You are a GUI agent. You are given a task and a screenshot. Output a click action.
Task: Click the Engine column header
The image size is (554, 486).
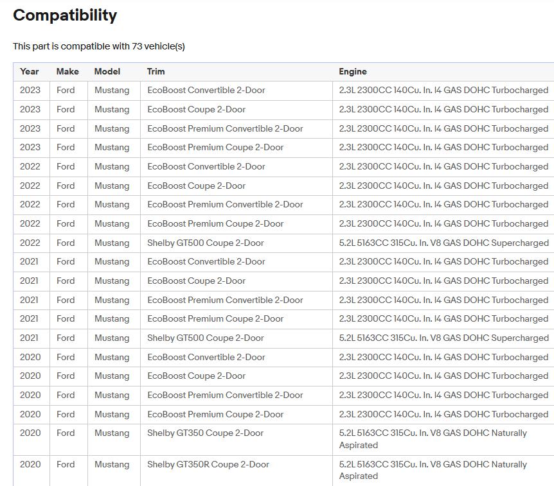pyautogui.click(x=353, y=72)
